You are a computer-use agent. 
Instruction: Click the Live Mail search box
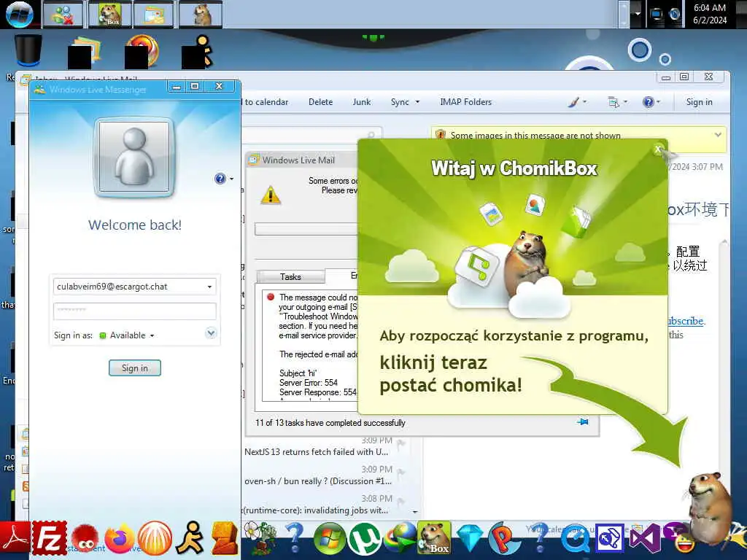point(311,135)
